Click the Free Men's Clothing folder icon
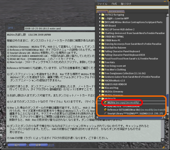 click(x=103, y=69)
